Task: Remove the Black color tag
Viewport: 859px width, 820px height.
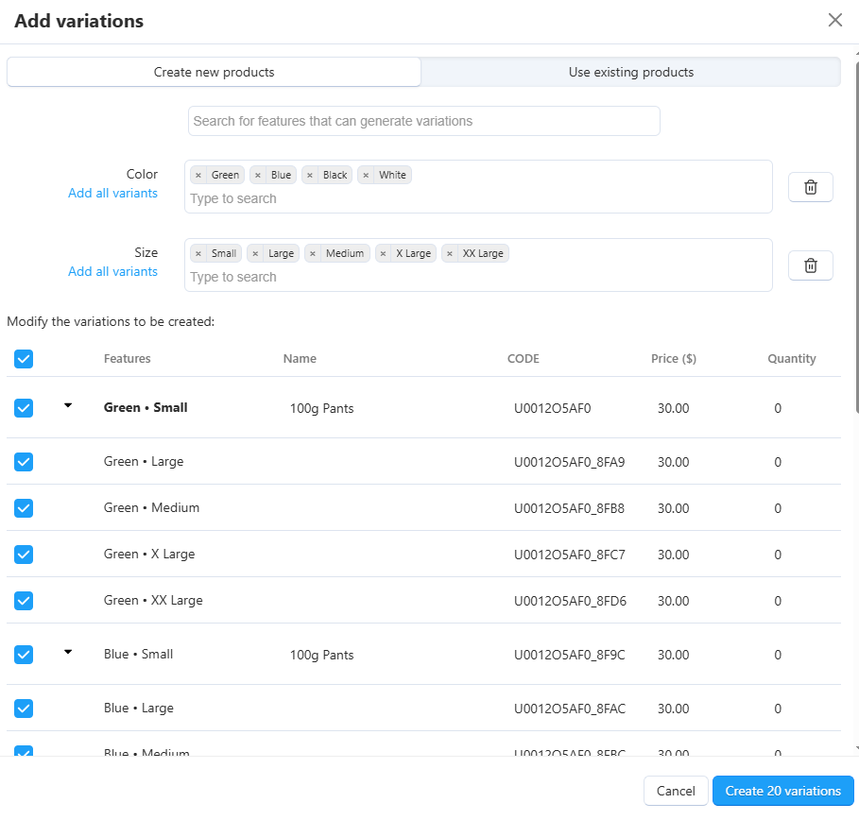Action: click(x=310, y=176)
